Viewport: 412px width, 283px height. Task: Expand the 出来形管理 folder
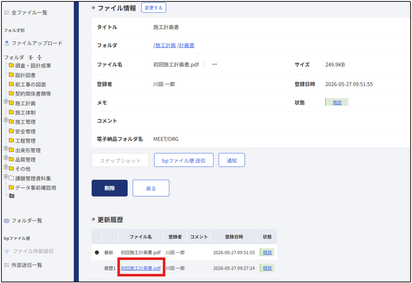(6, 148)
